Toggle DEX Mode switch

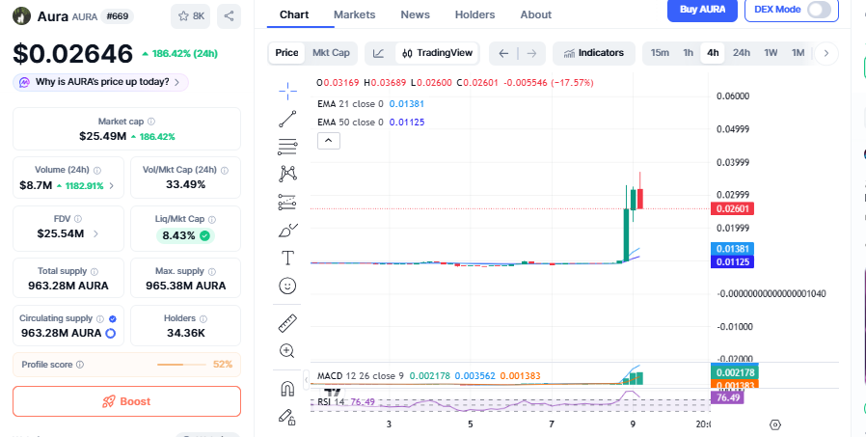click(819, 10)
